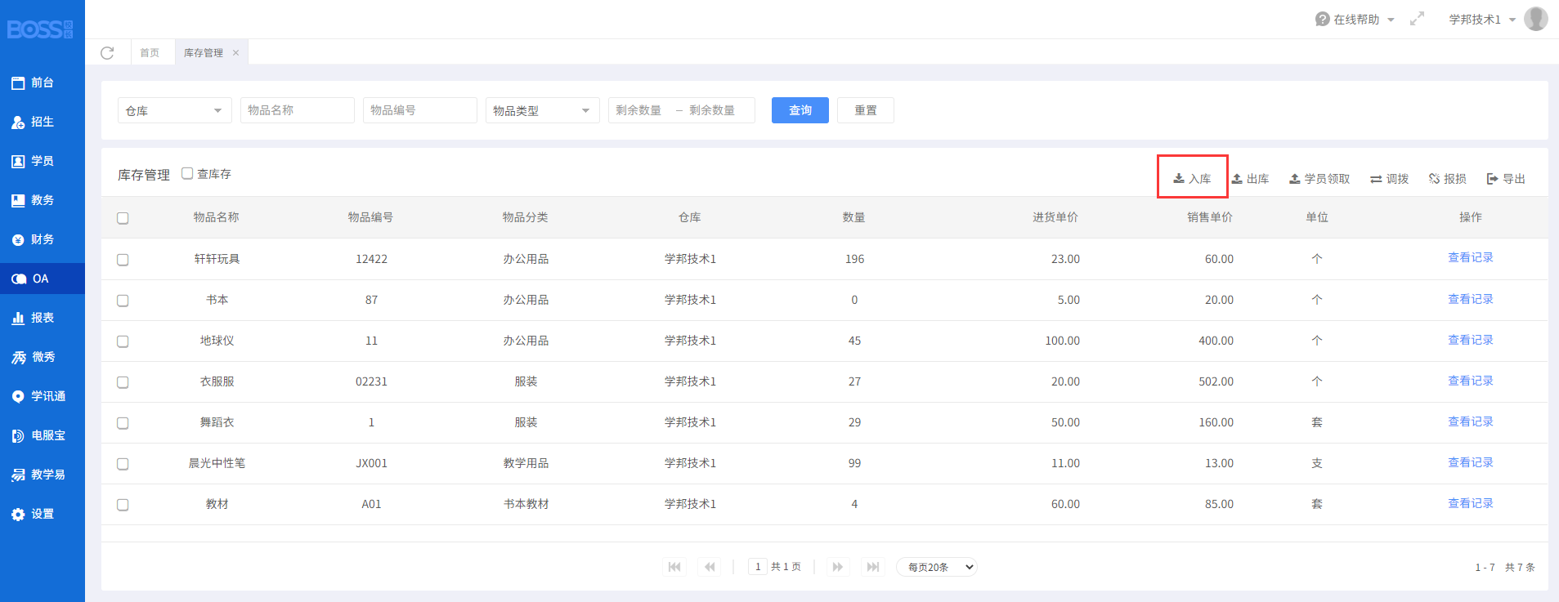Check the 晨光中性笔 row checkbox
This screenshot has height=602, width=1559.
(123, 464)
